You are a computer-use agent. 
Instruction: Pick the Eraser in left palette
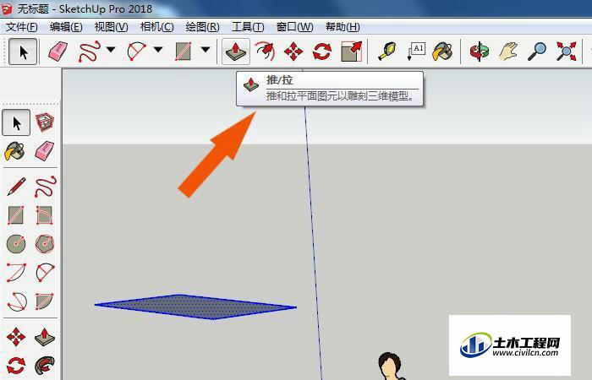(x=45, y=151)
